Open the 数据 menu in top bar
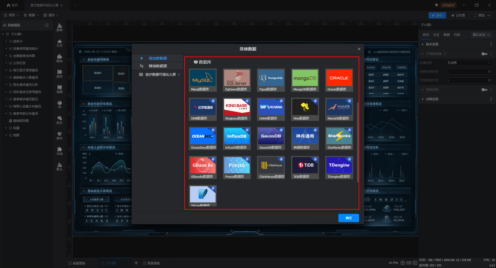 pos(31,15)
